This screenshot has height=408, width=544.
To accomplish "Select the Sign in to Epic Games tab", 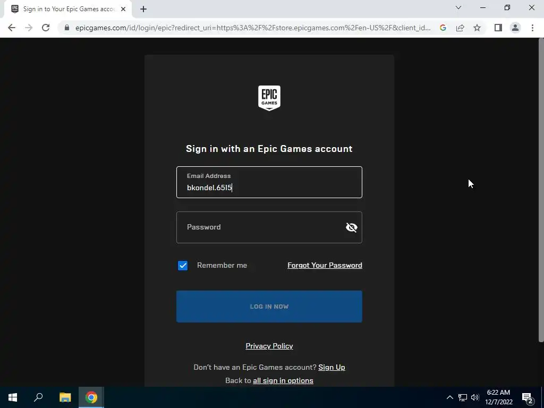I will pos(67,9).
